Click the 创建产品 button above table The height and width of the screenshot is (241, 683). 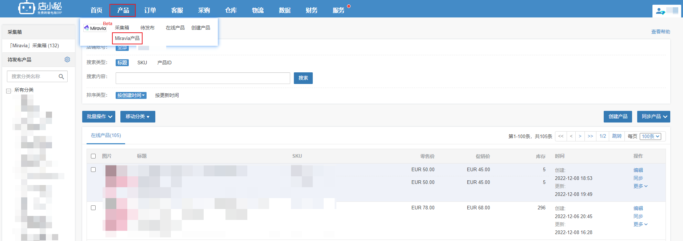[618, 117]
